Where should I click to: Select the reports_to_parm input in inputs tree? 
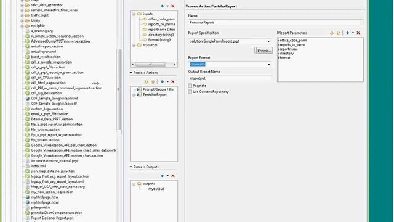click(x=161, y=25)
